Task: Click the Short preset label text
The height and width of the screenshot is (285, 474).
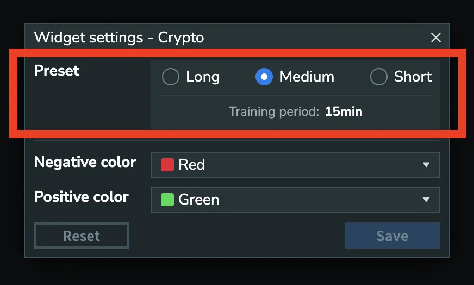Action: coord(413,77)
